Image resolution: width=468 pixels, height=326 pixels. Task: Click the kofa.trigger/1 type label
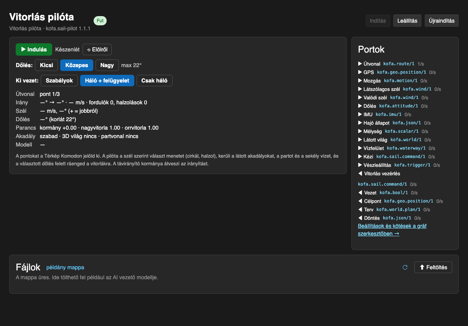(x=412, y=165)
